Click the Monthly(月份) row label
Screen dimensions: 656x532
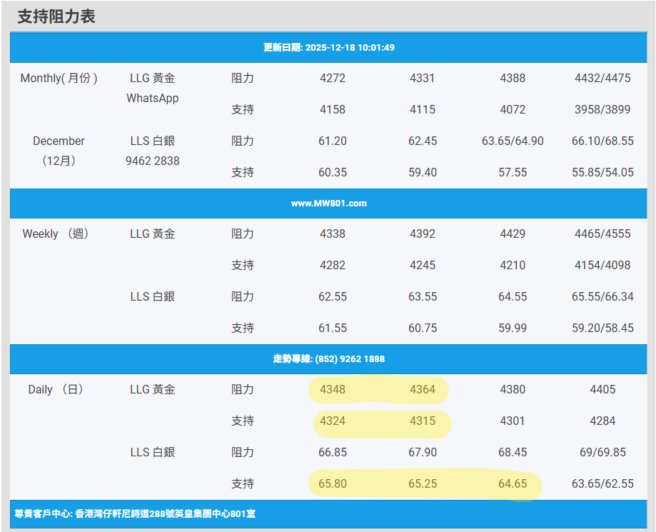(x=59, y=79)
